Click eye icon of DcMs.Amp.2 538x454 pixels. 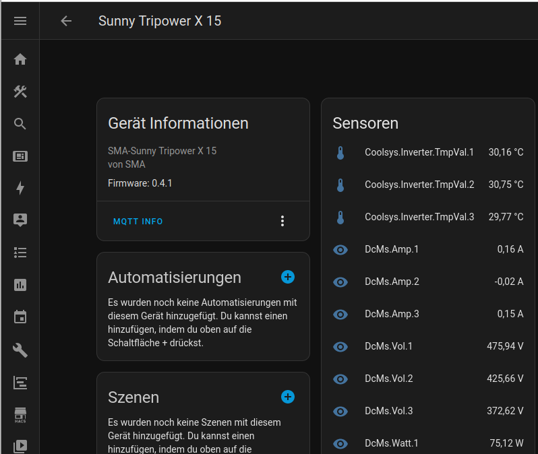[x=340, y=282]
